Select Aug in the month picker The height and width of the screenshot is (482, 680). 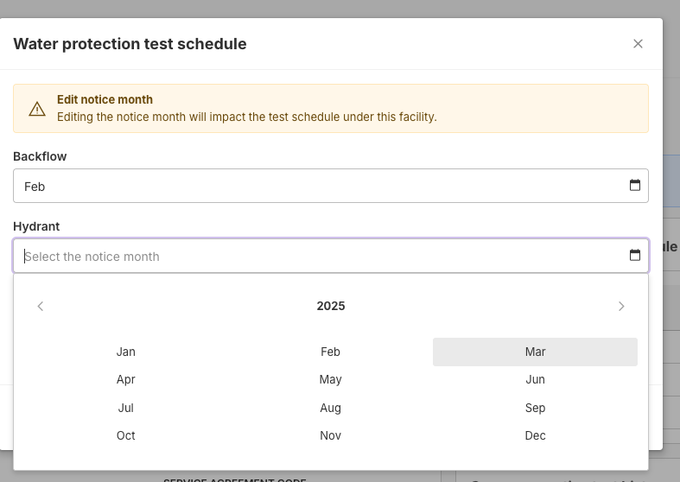[330, 408]
